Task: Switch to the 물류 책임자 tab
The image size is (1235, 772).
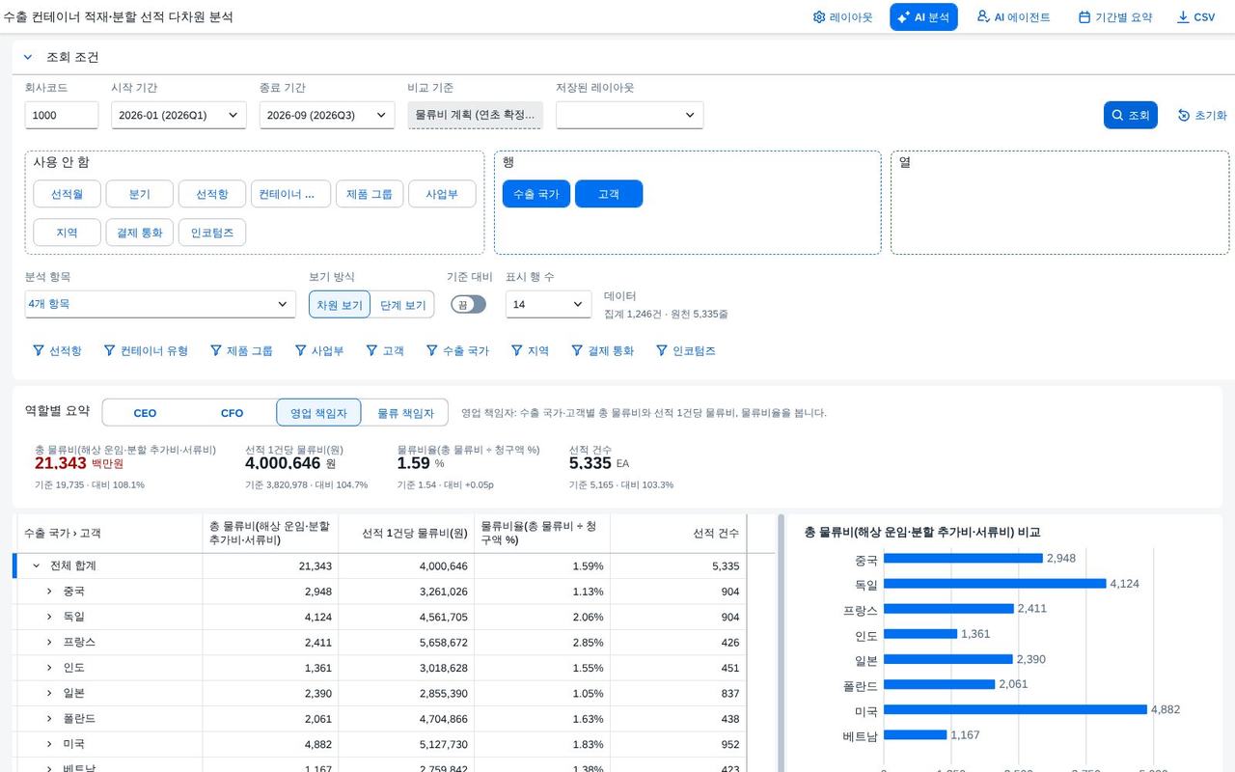Action: [405, 413]
